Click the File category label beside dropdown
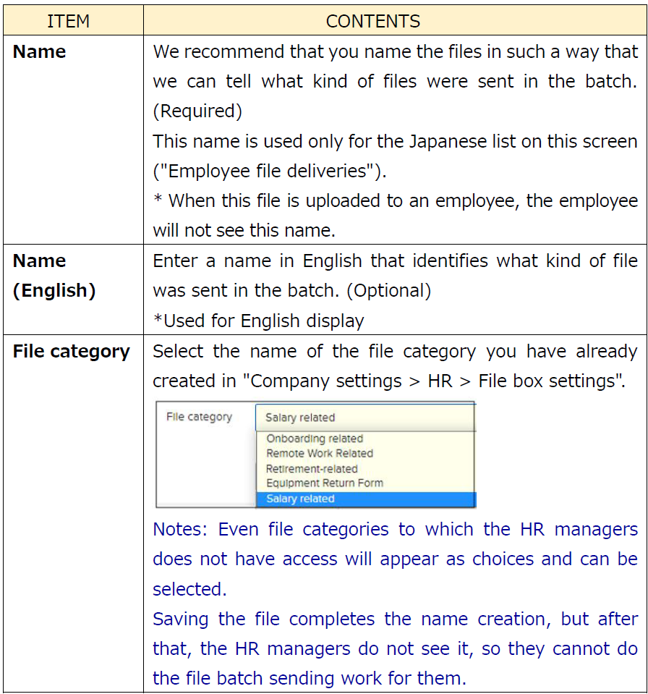This screenshot has width=648, height=694. (x=199, y=417)
